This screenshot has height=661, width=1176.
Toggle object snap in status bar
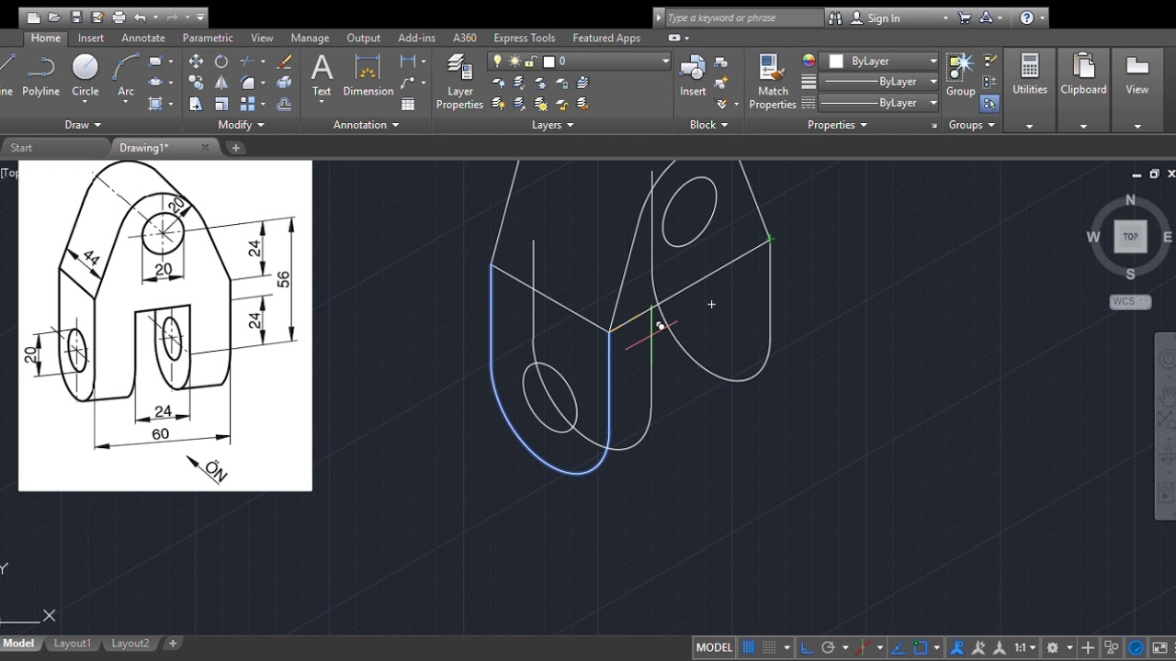click(x=921, y=647)
